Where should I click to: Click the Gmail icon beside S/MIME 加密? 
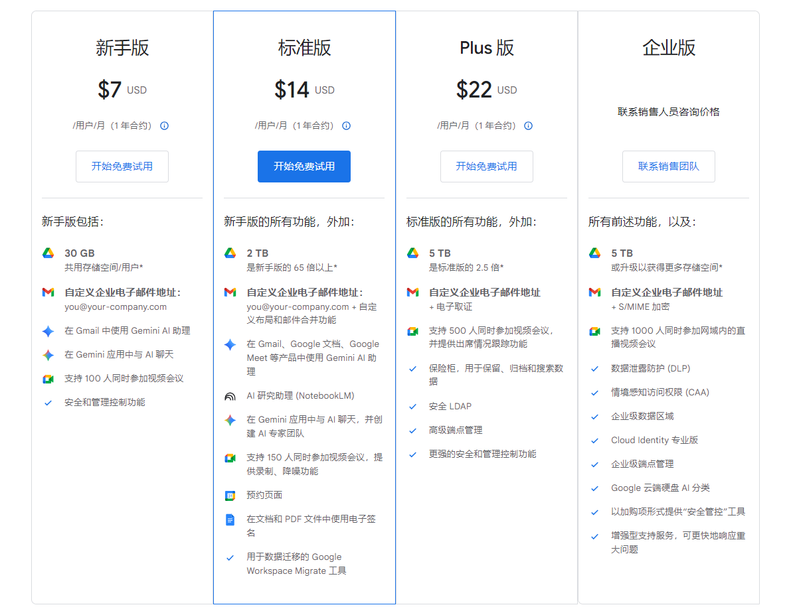point(595,292)
